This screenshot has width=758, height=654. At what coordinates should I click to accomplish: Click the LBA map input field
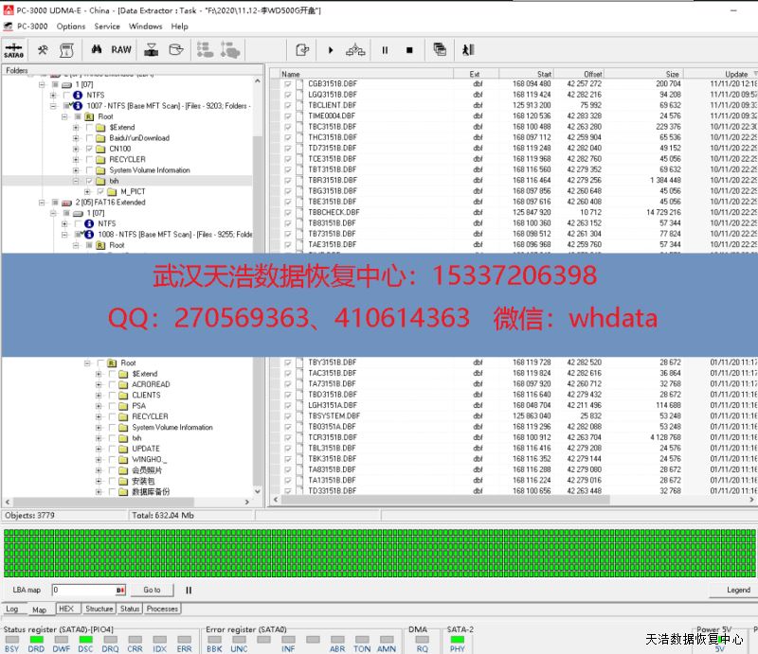point(83,590)
